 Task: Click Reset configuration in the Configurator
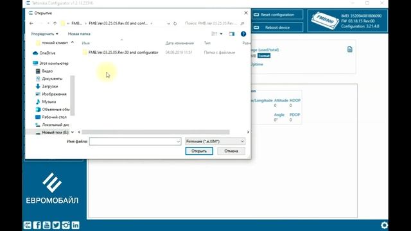[x=277, y=15]
